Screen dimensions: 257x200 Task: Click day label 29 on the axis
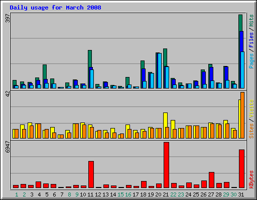click(226, 194)
